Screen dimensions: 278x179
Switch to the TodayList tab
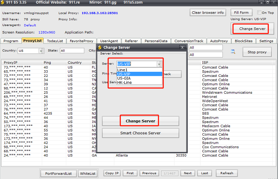click(55, 41)
